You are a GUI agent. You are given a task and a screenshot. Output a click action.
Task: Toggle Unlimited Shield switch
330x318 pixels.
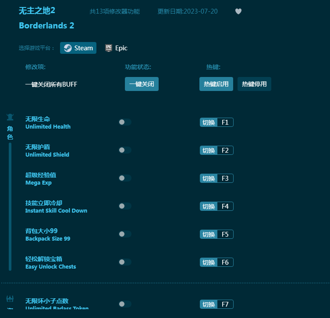[125, 150]
